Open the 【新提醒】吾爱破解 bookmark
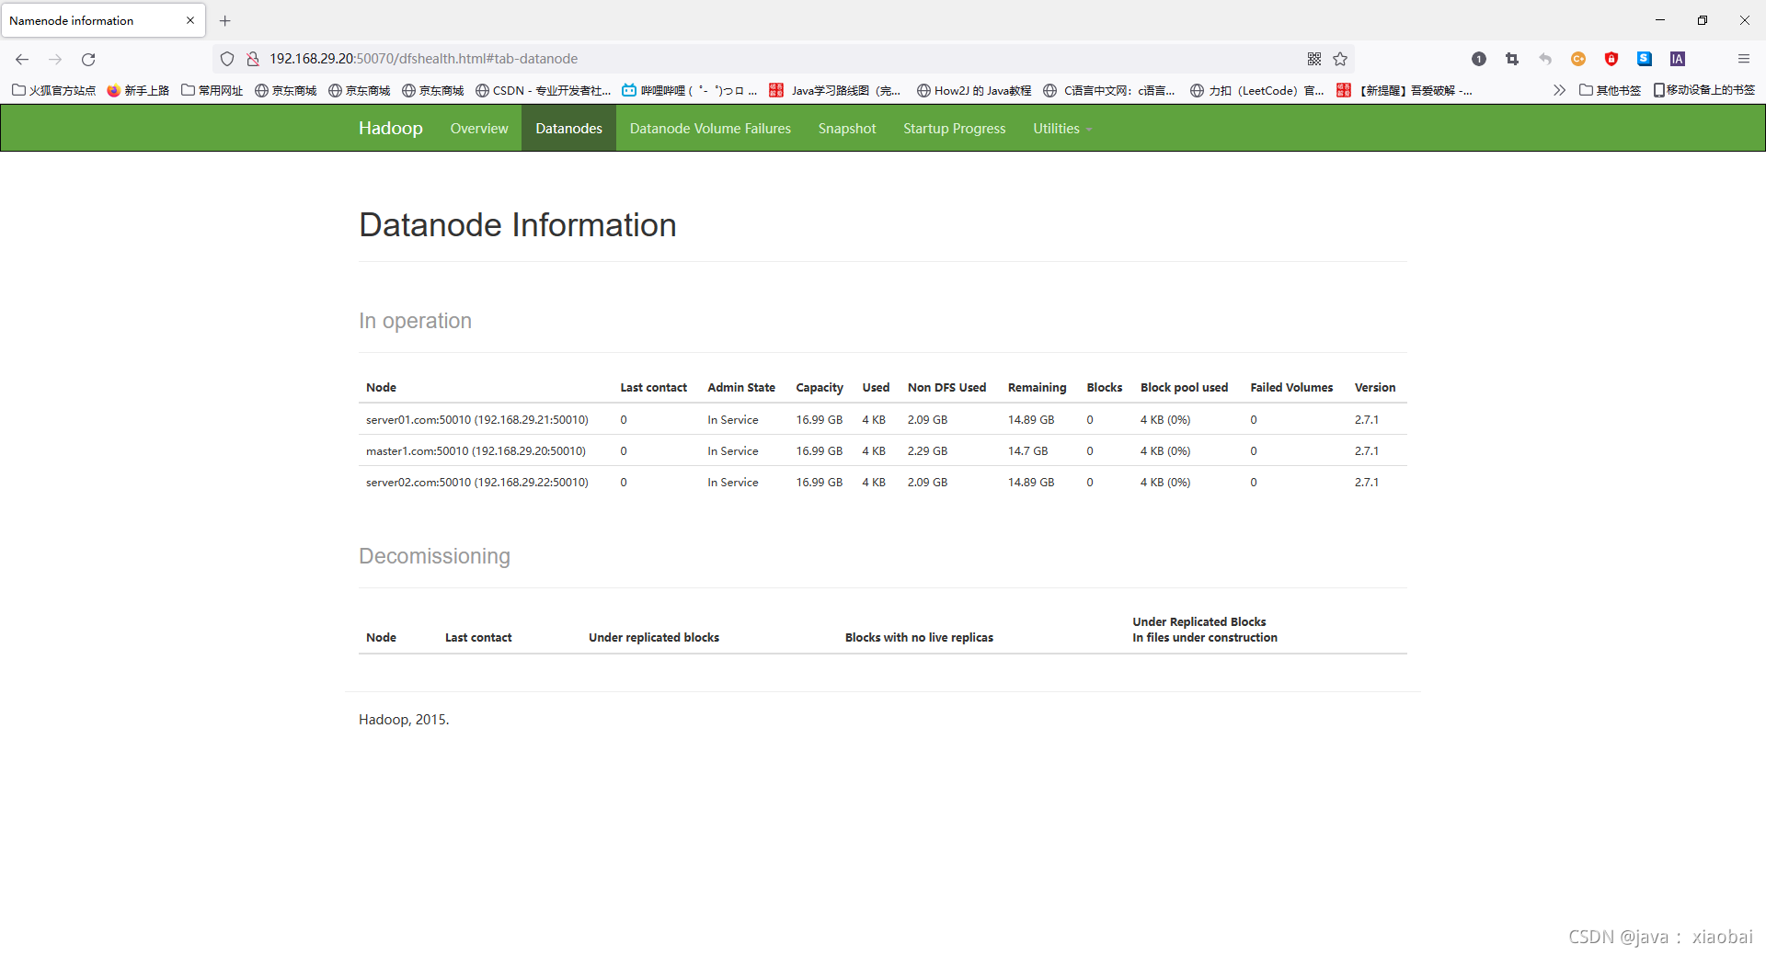The height and width of the screenshot is (956, 1766). tap(1405, 90)
